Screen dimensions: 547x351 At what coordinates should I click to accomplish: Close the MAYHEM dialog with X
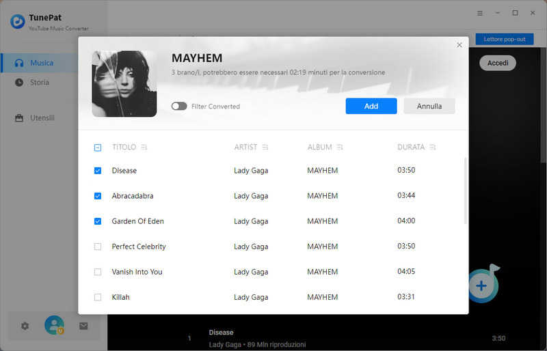pyautogui.click(x=459, y=45)
